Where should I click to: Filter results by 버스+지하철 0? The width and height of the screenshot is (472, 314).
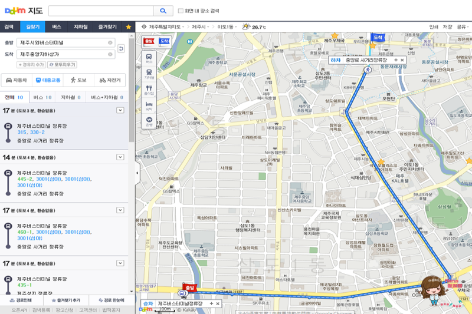(107, 97)
